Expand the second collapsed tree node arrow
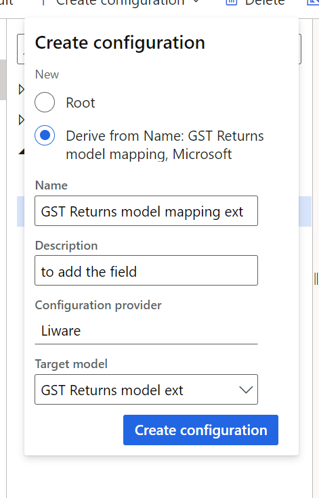The height and width of the screenshot is (498, 319). tap(21, 120)
